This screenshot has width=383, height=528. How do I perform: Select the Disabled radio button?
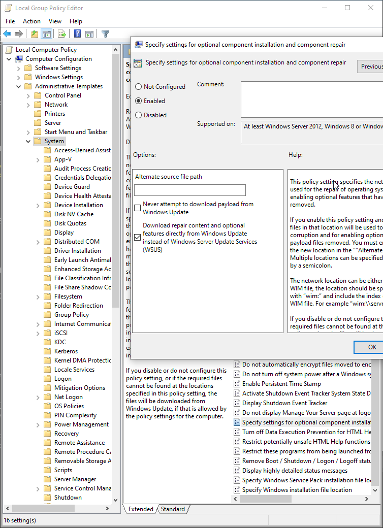(x=138, y=115)
